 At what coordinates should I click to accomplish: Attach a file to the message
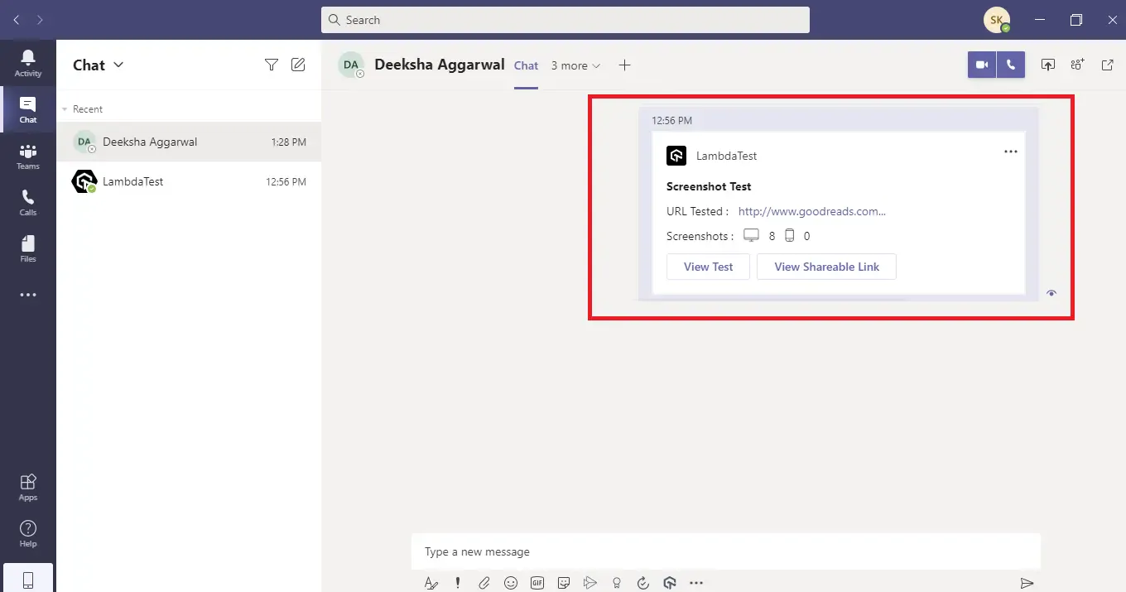tap(484, 583)
